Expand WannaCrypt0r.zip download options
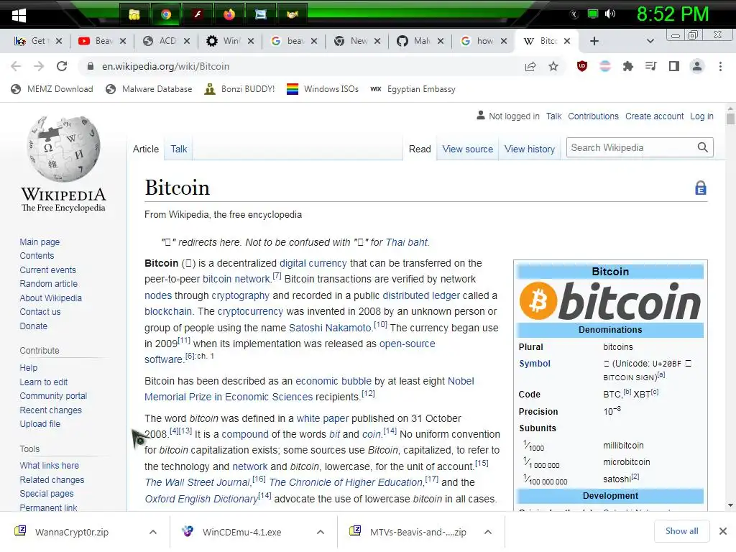The image size is (736, 552). [x=153, y=532]
